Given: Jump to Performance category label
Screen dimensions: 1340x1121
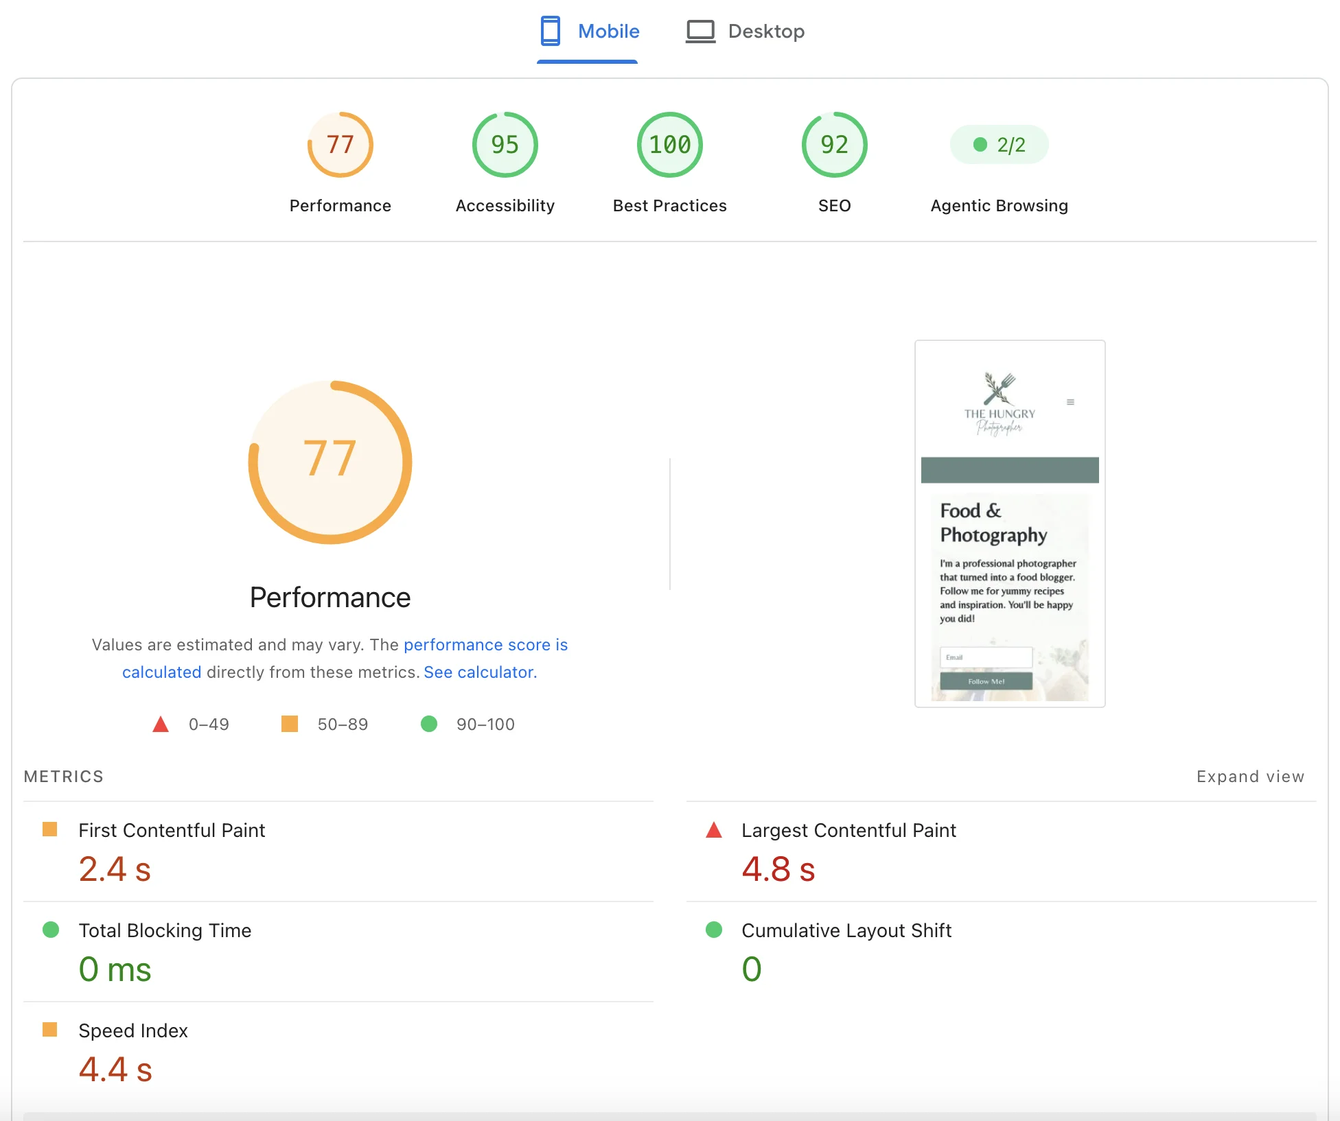Looking at the screenshot, I should point(340,206).
